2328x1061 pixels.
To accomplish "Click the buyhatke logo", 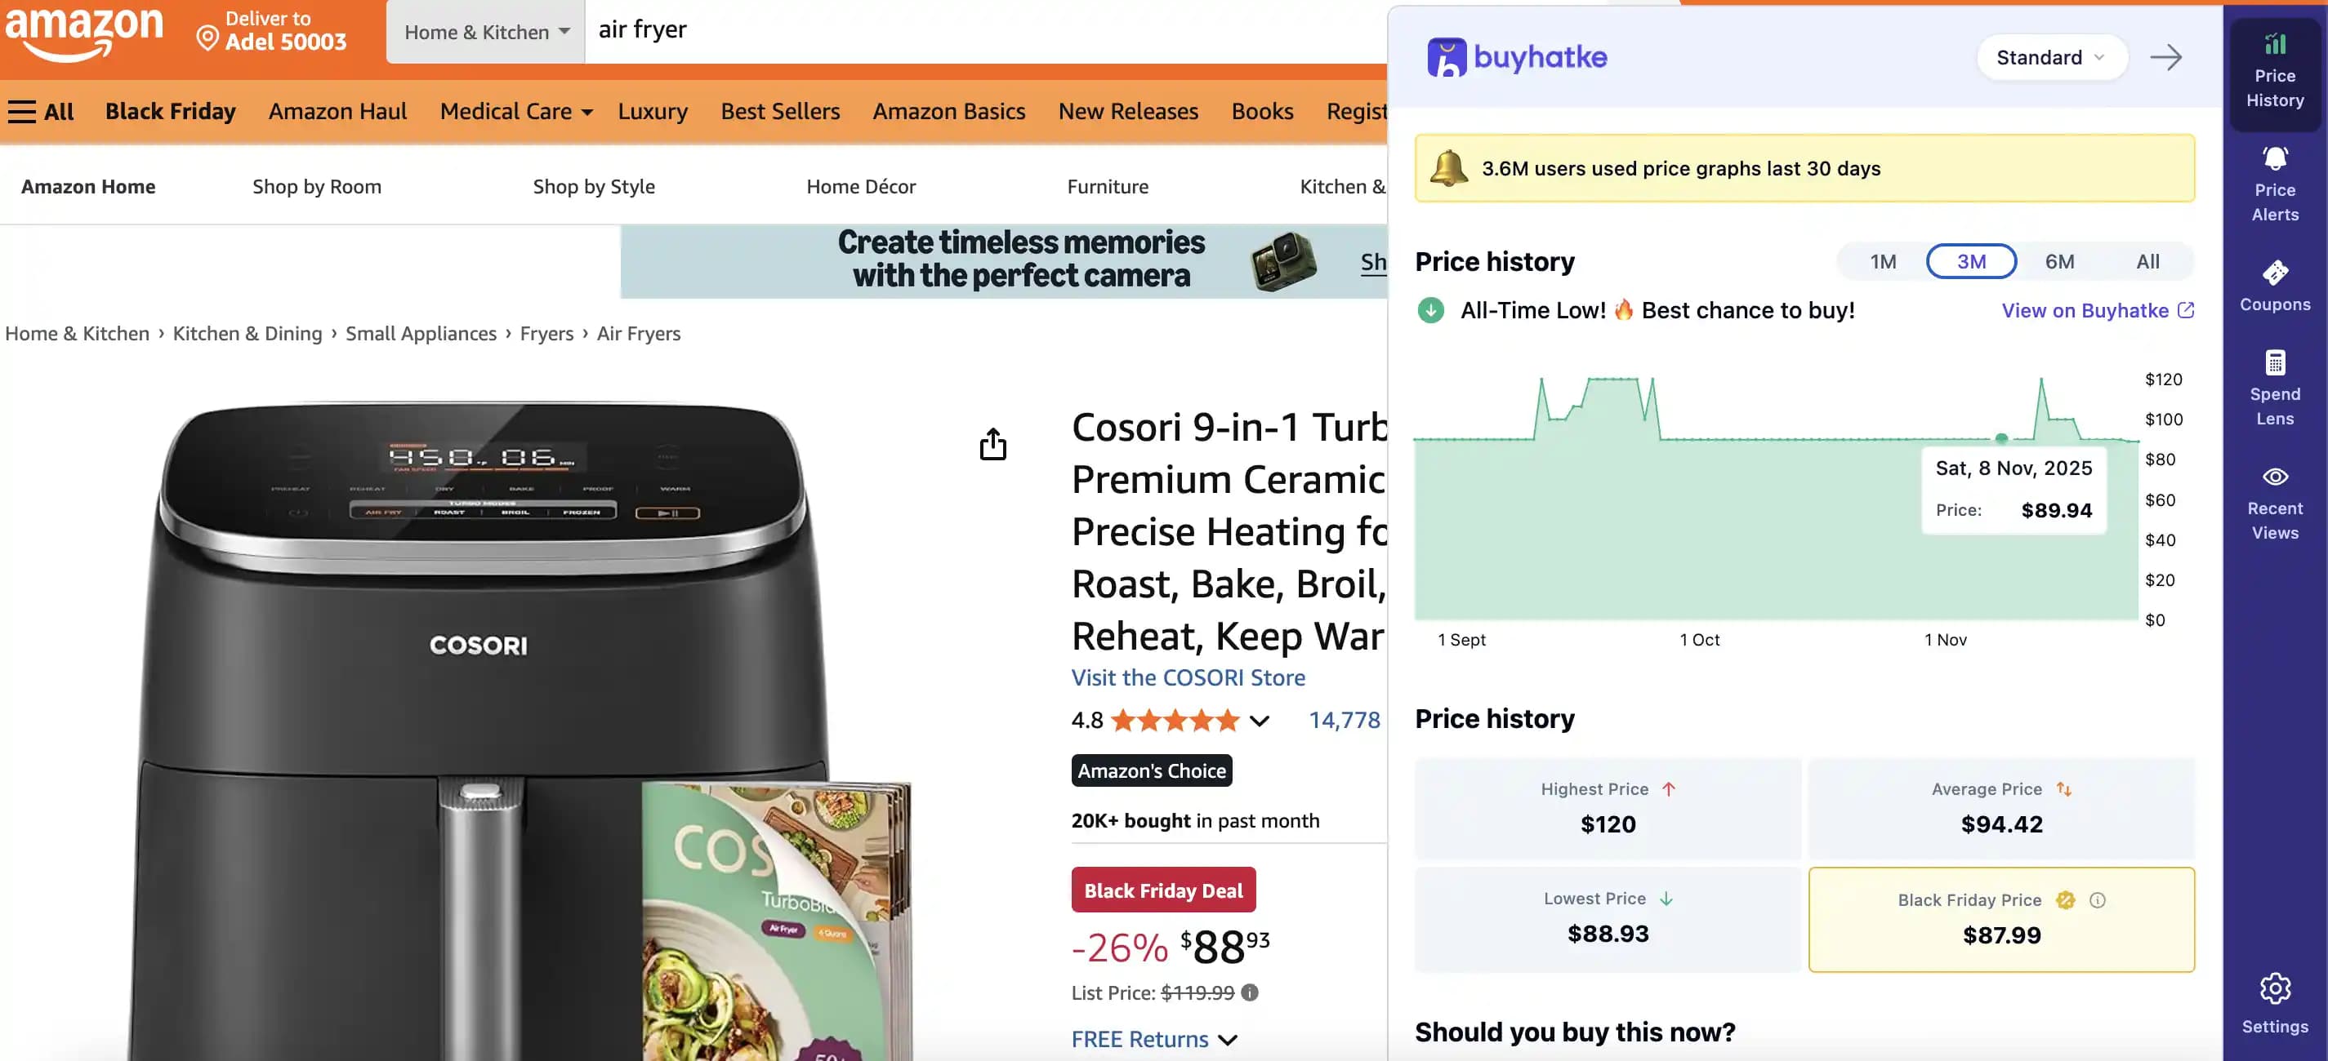I will (x=1516, y=56).
